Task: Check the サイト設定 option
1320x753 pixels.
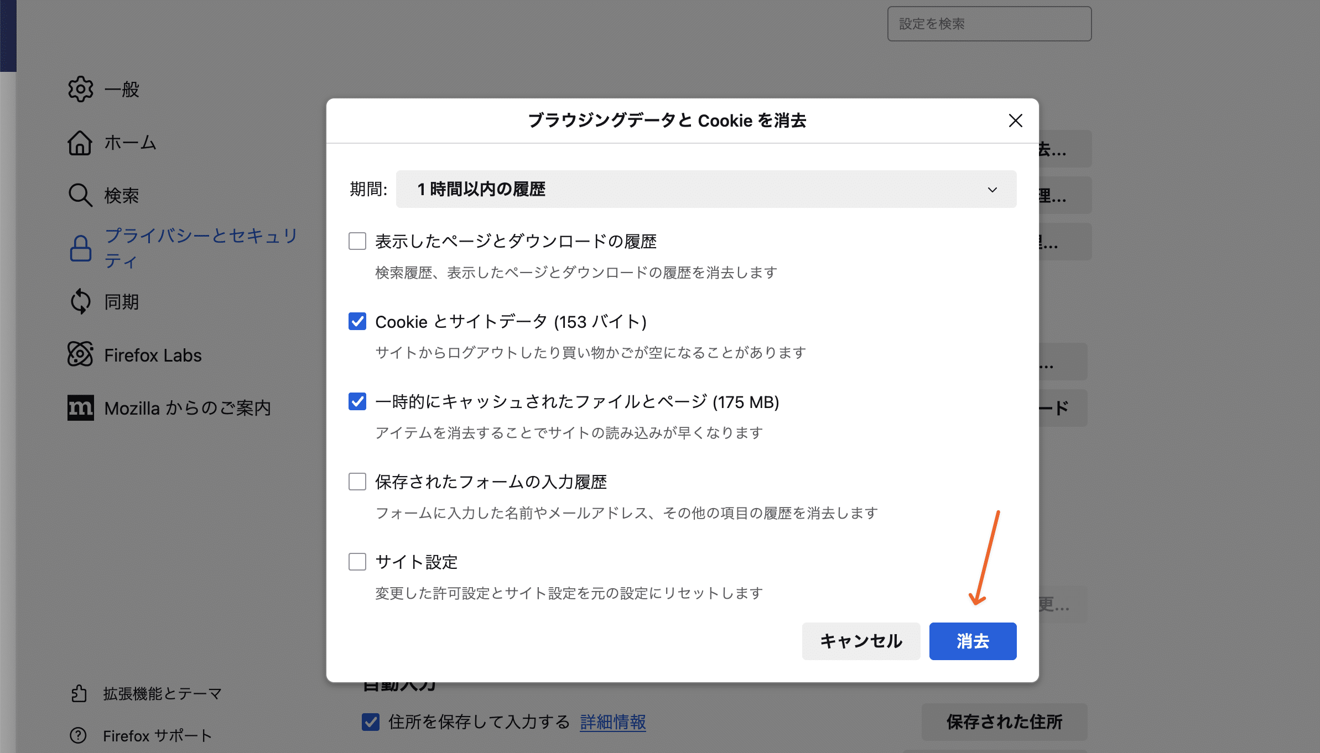Action: pyautogui.click(x=357, y=562)
